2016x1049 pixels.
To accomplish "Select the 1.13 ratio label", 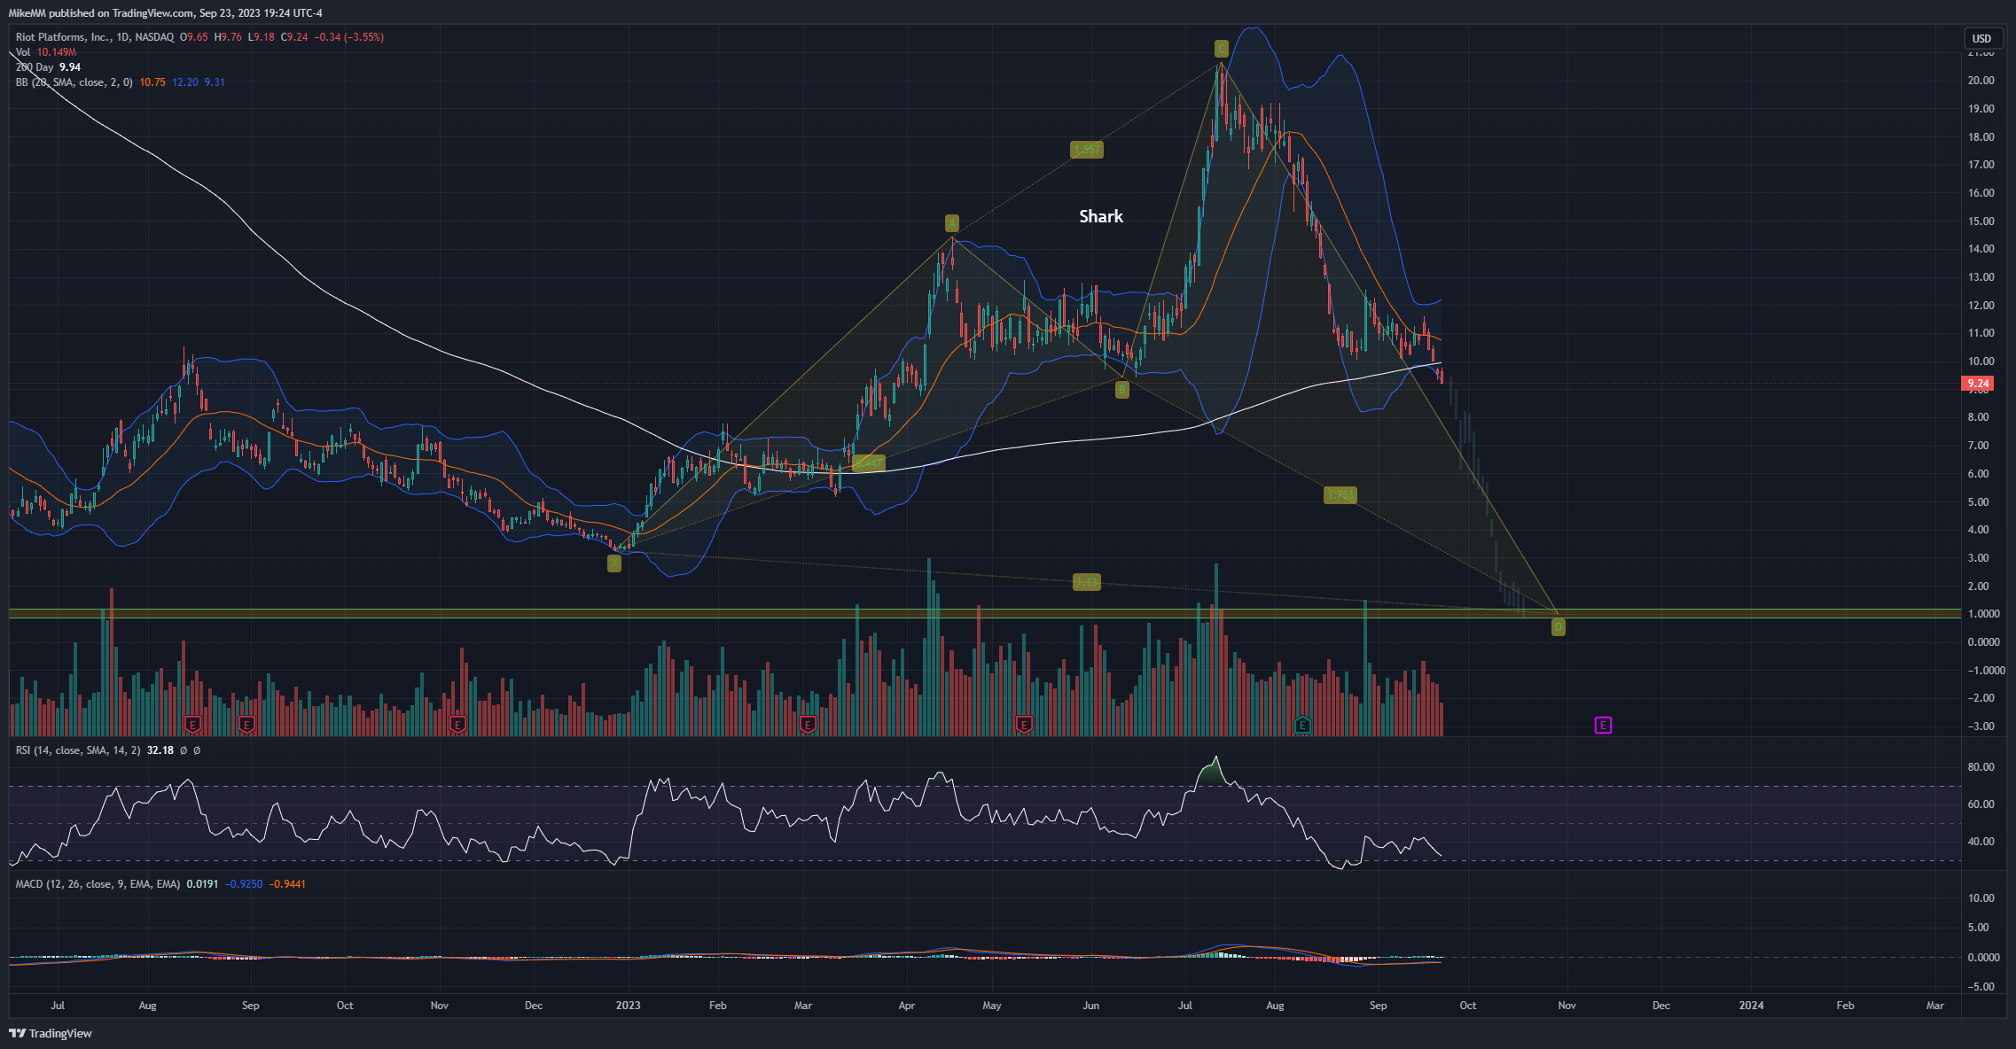I will [x=1087, y=582].
